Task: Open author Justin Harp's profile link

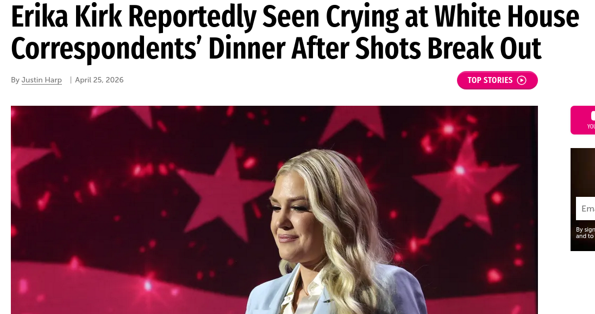Action: coord(42,80)
